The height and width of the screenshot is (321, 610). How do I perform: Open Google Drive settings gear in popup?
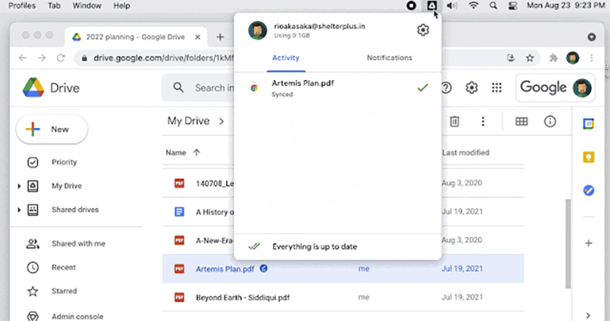tap(423, 30)
